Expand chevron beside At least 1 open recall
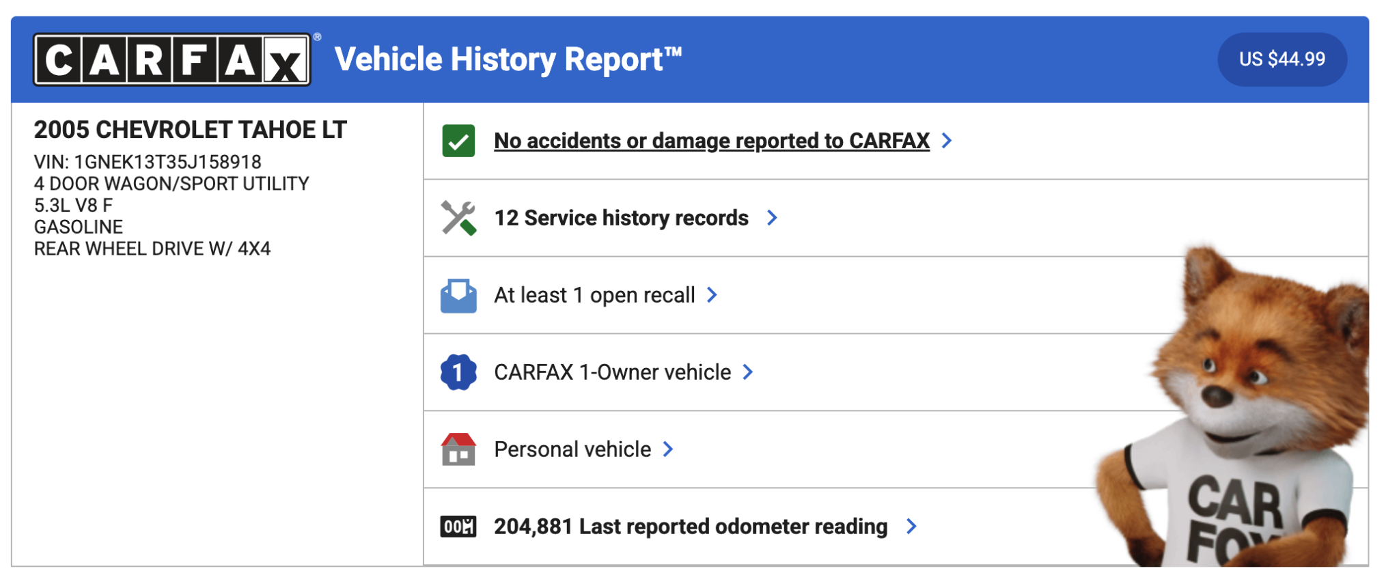 (x=712, y=295)
